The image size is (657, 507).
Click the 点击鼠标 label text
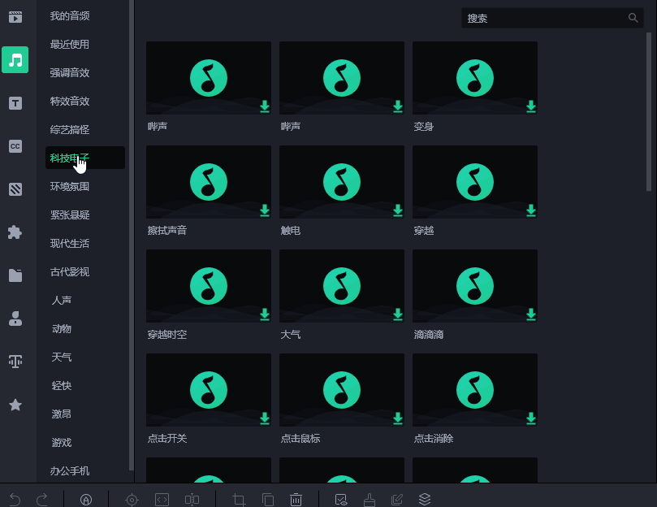(x=300, y=438)
